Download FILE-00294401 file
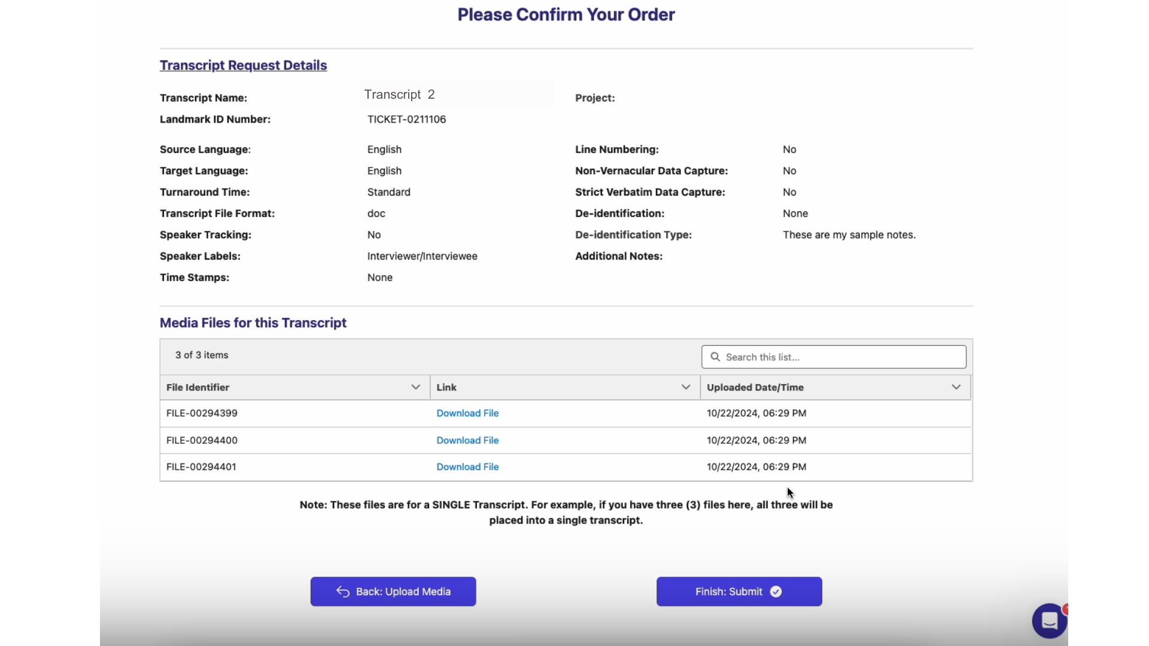Viewport: 1149px width, 646px height. point(467,466)
